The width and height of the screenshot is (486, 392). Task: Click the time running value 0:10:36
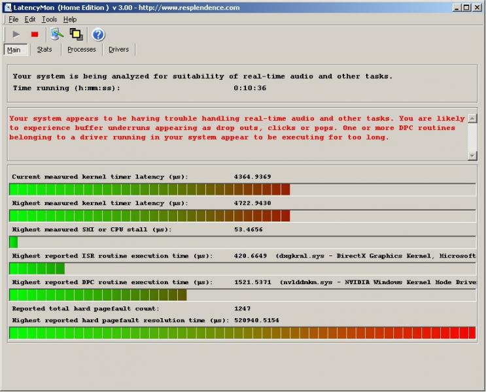pyautogui.click(x=250, y=88)
